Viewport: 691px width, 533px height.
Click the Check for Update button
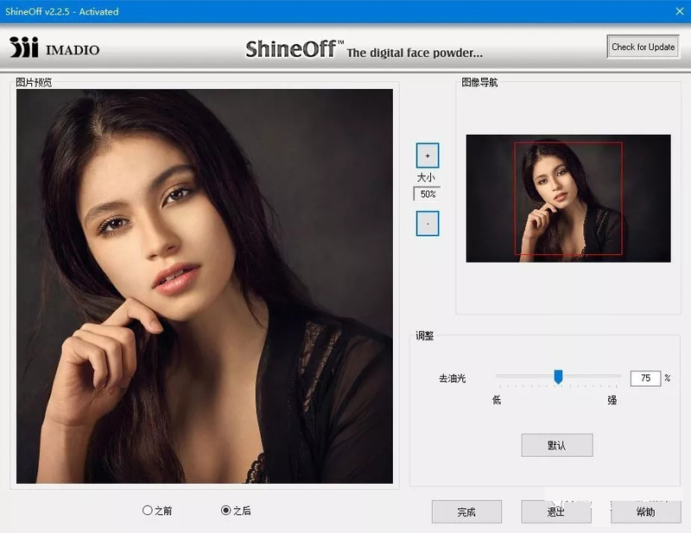pos(643,47)
